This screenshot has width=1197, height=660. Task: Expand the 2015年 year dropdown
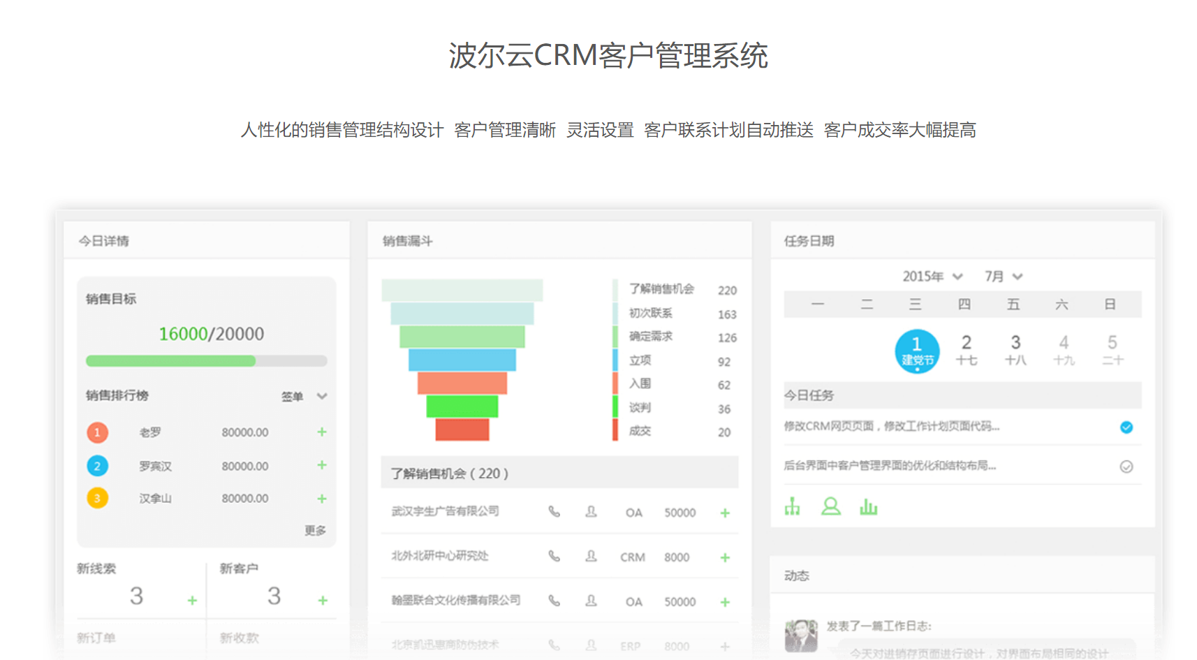(932, 277)
